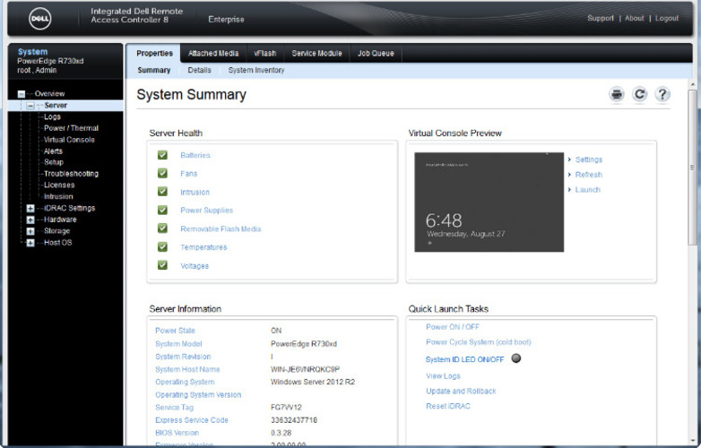Click the Batteries green check status icon
This screenshot has width=701, height=448.
coord(162,155)
